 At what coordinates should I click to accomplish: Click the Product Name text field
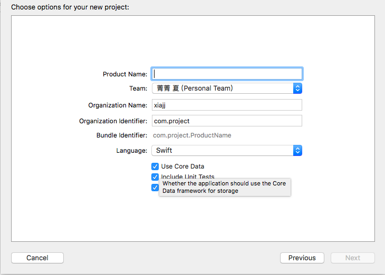[x=227, y=74]
